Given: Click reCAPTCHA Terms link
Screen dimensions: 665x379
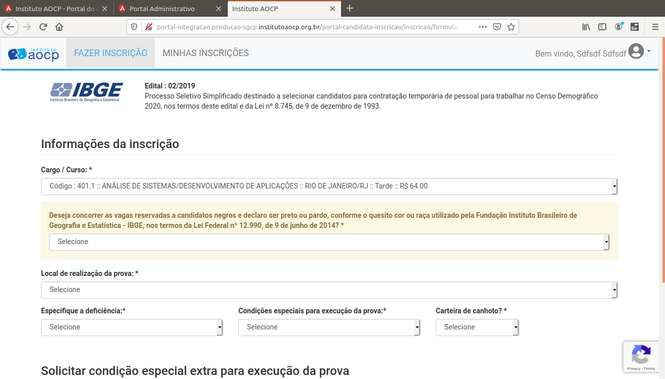Looking at the screenshot, I should coord(649,369).
